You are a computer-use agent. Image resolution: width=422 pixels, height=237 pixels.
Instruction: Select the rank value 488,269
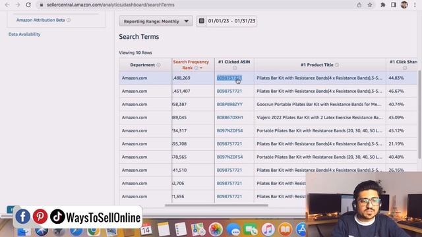point(181,78)
